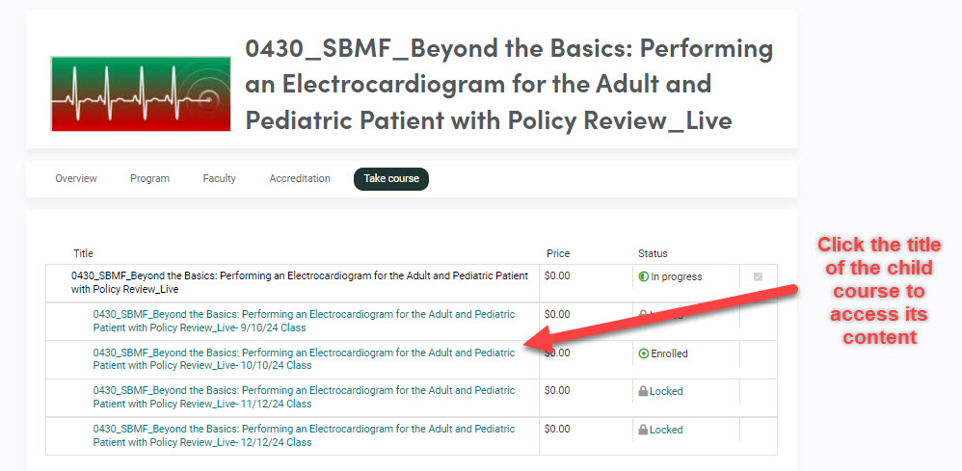Image resolution: width=962 pixels, height=471 pixels.
Task: Toggle the checkbox in the parent course row
Action: coord(758,277)
